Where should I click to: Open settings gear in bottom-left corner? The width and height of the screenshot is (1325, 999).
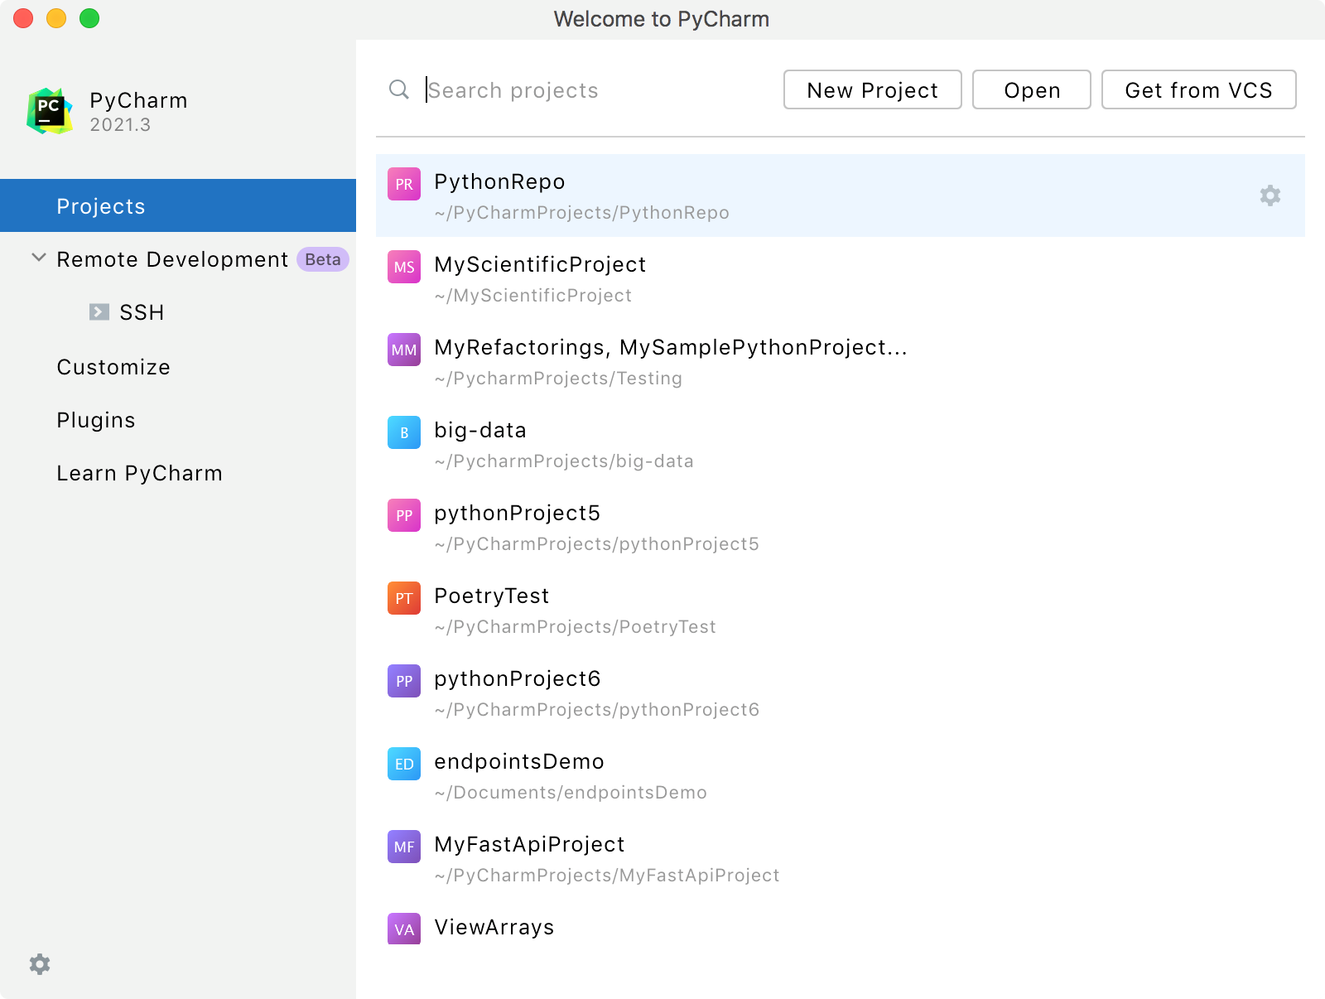40,963
